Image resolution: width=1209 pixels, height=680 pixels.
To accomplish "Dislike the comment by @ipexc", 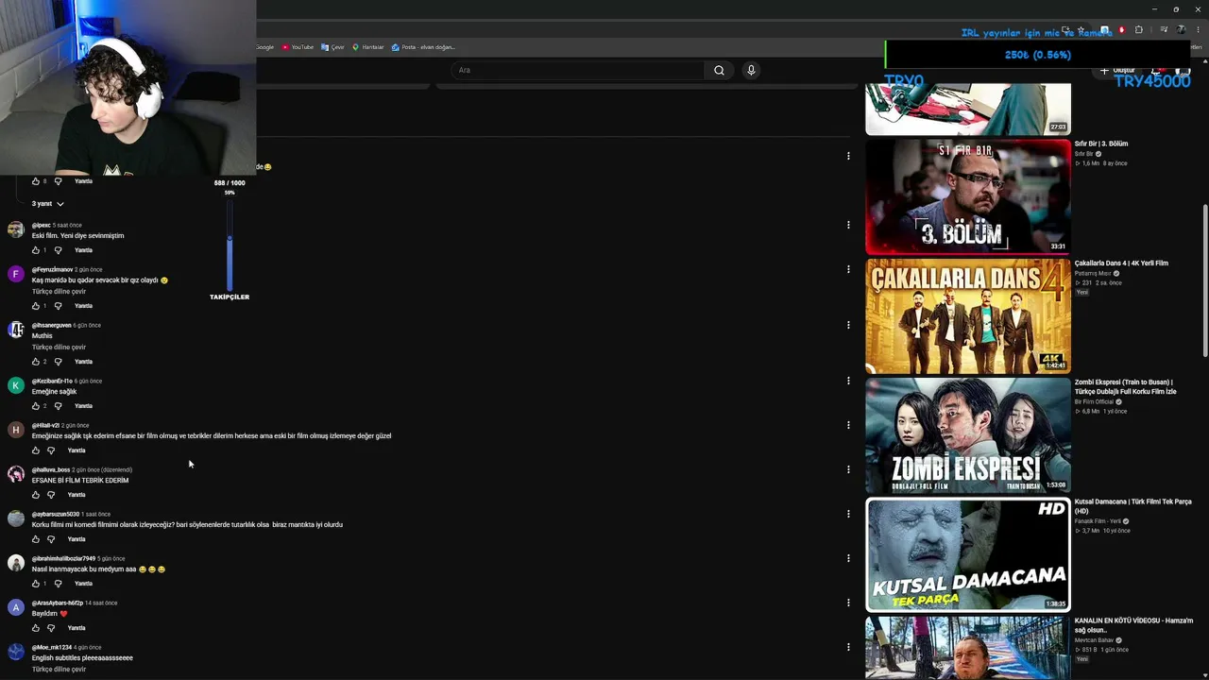I will [x=58, y=250].
